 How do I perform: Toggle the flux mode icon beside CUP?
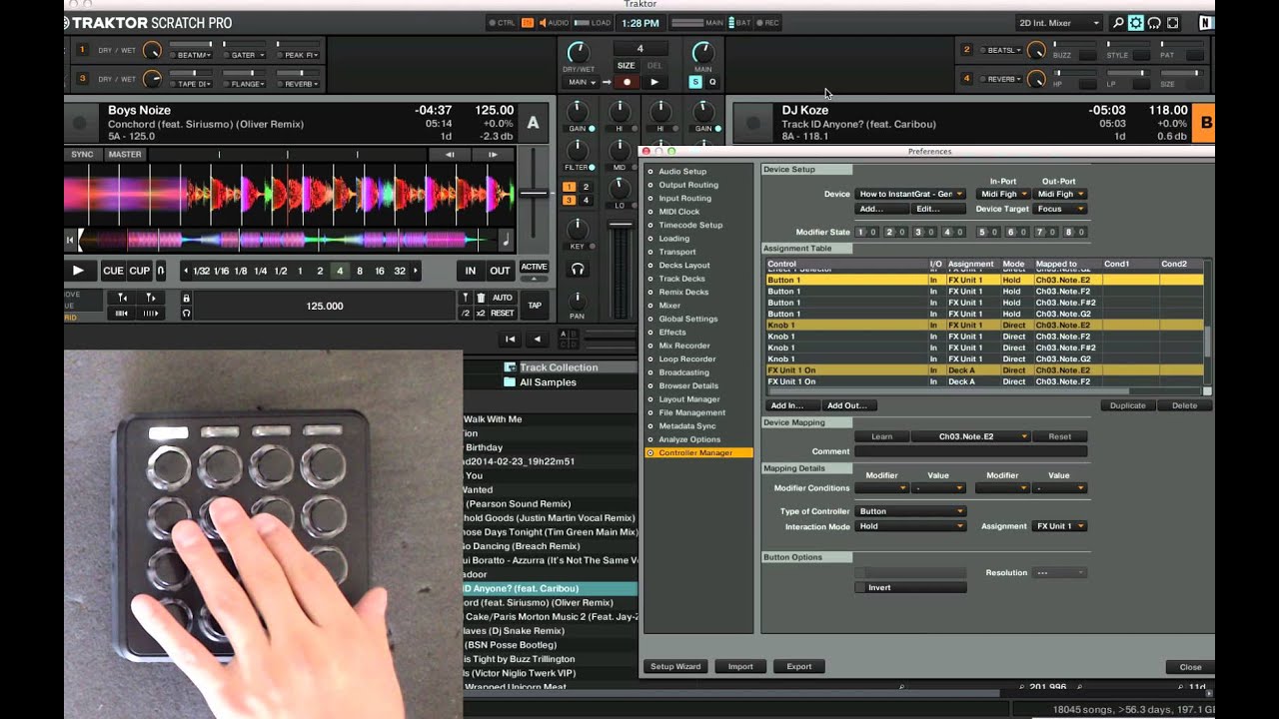point(160,271)
